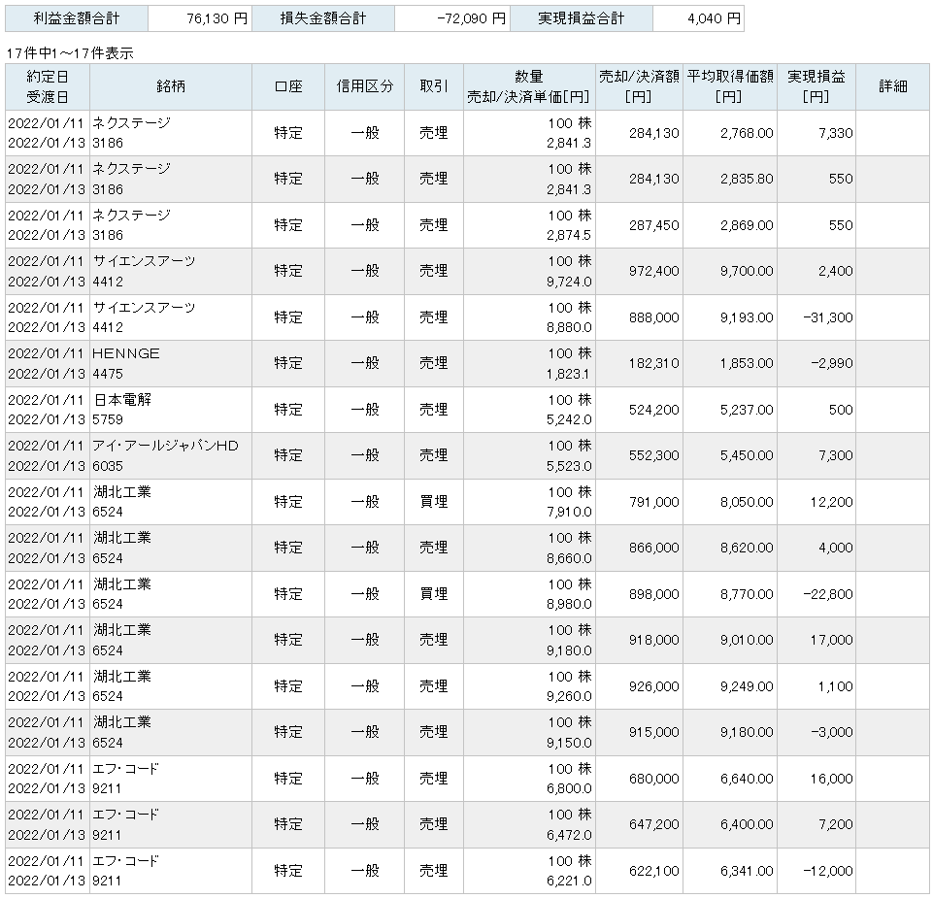
Task: Select the 622,100 settlement amount cell
Action: coord(640,871)
